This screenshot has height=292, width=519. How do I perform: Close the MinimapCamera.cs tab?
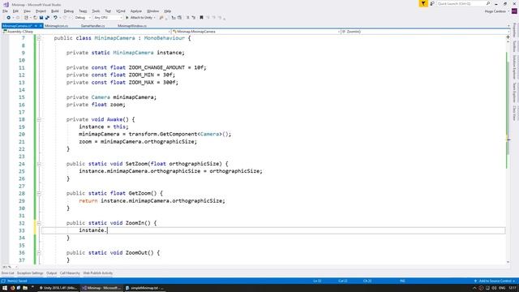41,25
